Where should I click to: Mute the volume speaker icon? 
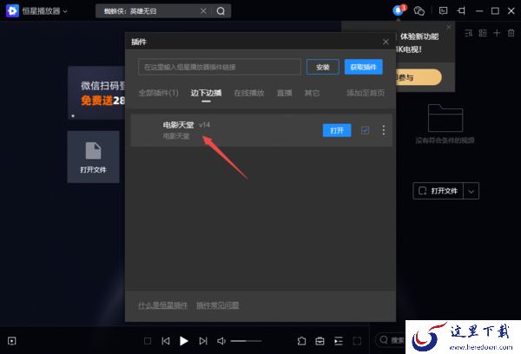(221, 341)
